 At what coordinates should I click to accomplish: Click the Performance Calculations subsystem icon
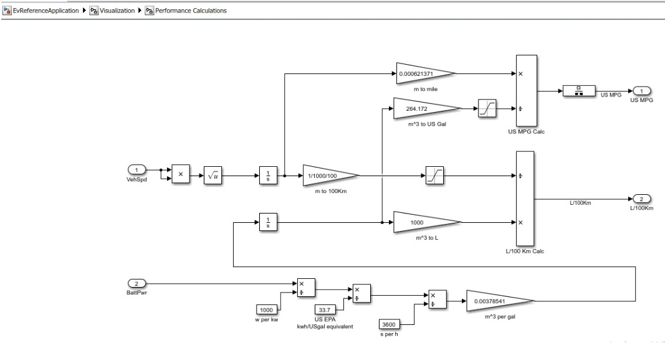(150, 11)
